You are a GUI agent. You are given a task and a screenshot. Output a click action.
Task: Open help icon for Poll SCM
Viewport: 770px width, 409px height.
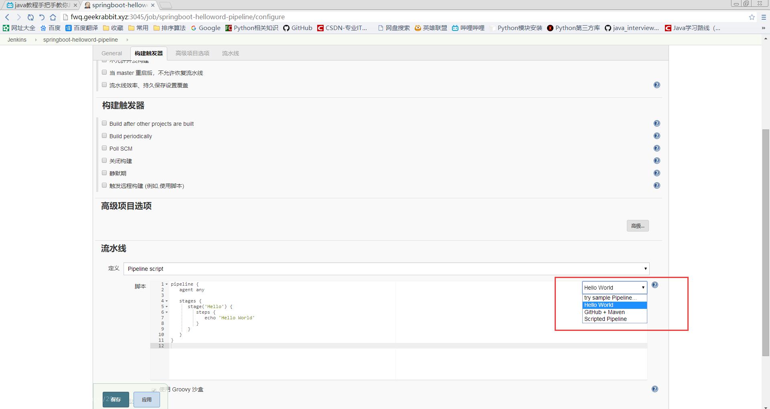click(657, 148)
